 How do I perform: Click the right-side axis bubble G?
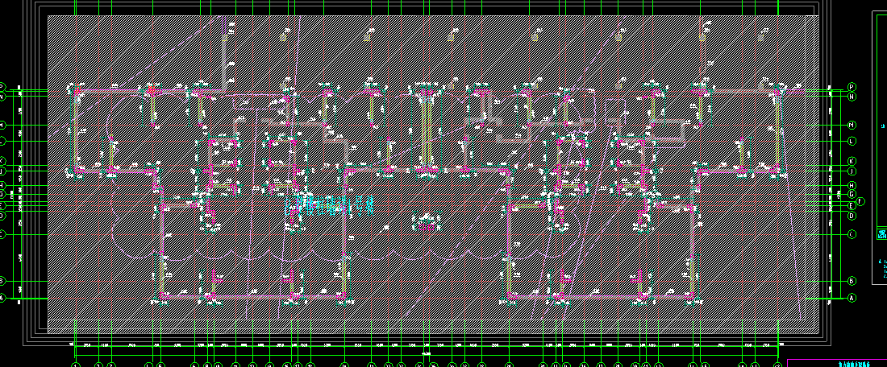852,194
